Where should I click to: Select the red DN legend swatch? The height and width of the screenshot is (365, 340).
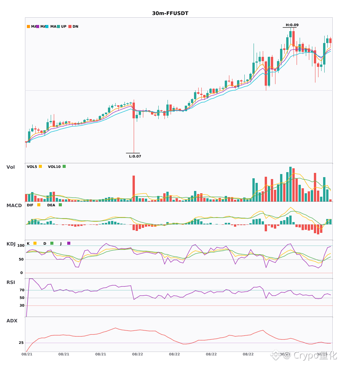coord(70,27)
